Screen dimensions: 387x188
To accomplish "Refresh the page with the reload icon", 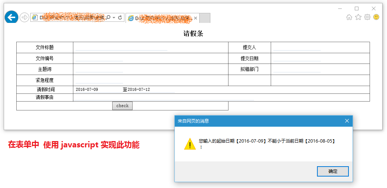I will (120, 17).
